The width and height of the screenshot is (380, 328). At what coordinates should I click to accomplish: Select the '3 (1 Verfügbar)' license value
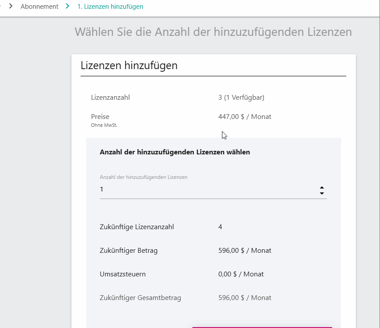click(x=241, y=98)
